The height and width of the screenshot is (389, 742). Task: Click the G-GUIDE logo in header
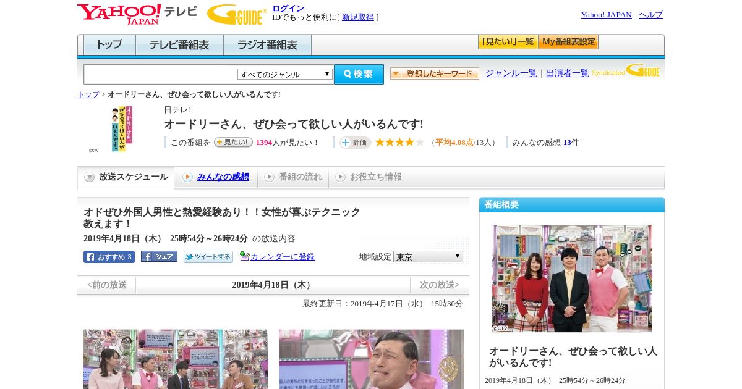pos(237,14)
